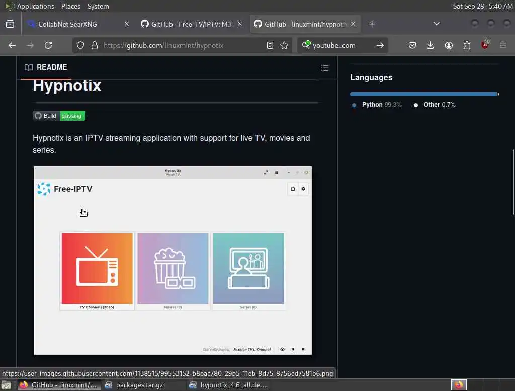Click the Other 0.7% language entry
This screenshot has width=515, height=391.
coord(435,105)
